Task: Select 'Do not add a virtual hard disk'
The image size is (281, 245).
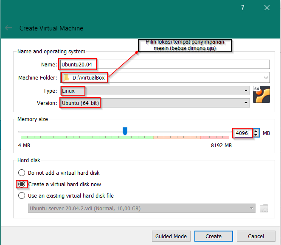Action: (x=22, y=173)
